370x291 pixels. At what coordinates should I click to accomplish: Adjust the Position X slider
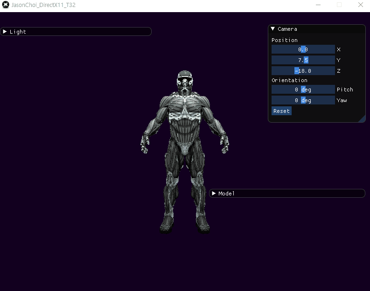[x=303, y=49]
